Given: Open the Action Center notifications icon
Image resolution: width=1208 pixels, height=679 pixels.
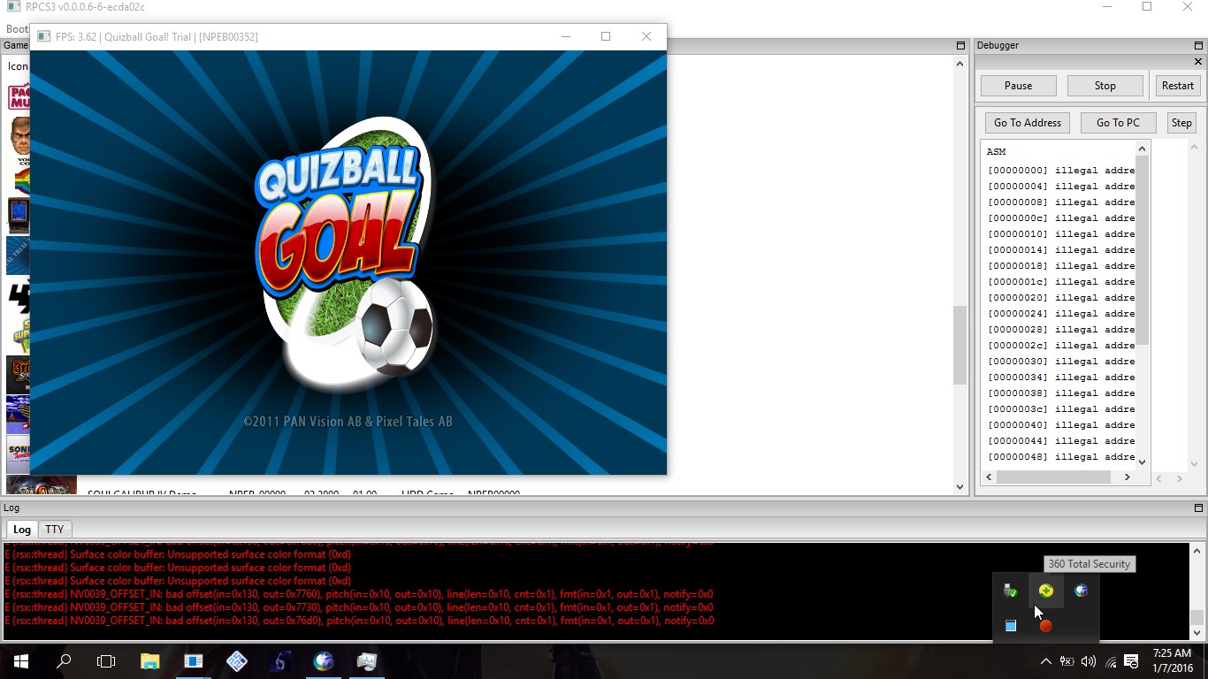Looking at the screenshot, I should pos(1132,661).
